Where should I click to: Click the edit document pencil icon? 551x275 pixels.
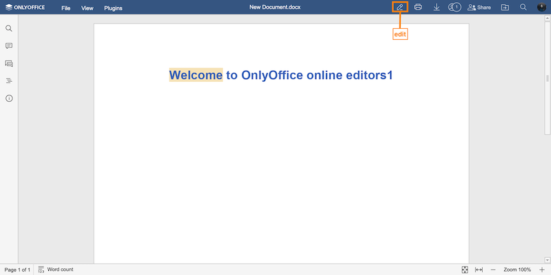pyautogui.click(x=399, y=8)
